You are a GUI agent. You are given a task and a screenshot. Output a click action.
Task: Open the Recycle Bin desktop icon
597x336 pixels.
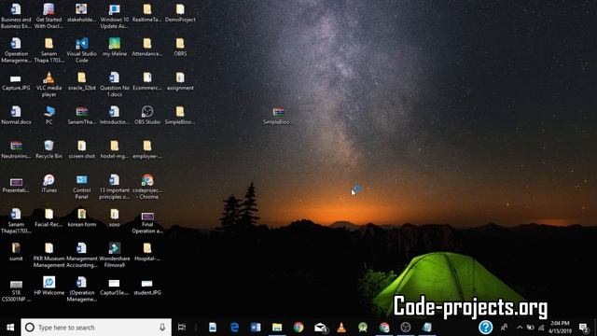tap(49, 149)
